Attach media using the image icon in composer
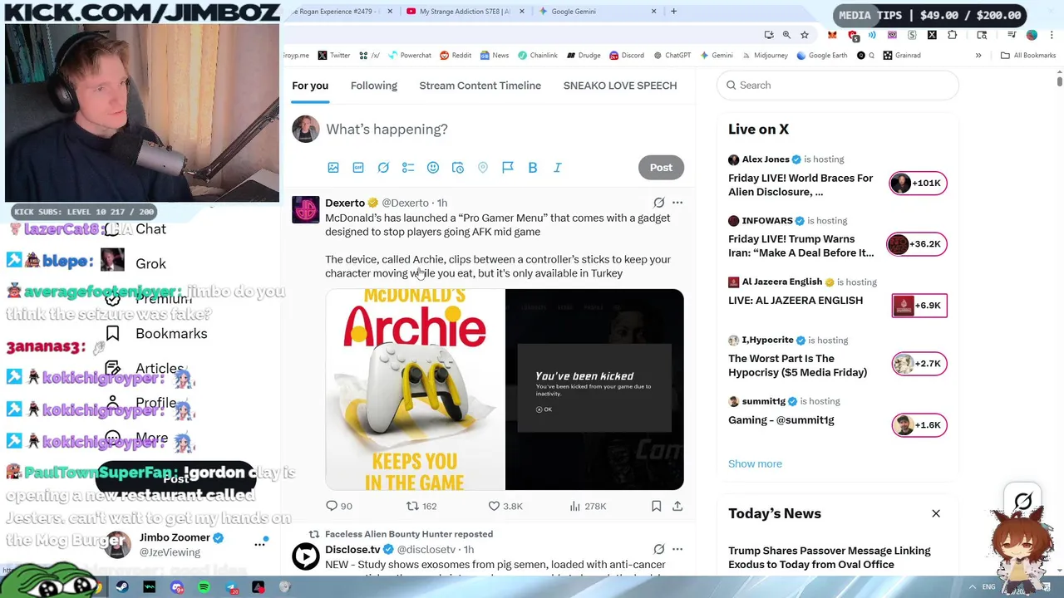 [333, 168]
